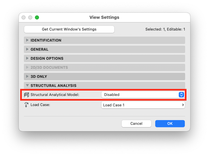Open the Structural Analytical Model dropdown
This screenshot has width=209, height=156.
point(143,95)
